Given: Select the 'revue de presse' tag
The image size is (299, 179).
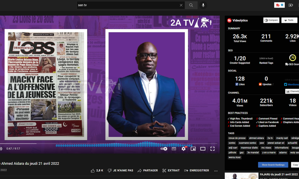Looking at the screenshot, I should coord(237,138).
